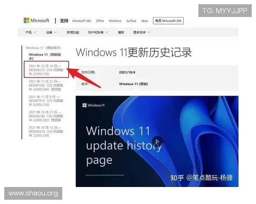Click the 购买 Microsoft 365 button
The height and width of the screenshot is (204, 256).
click(168, 21)
